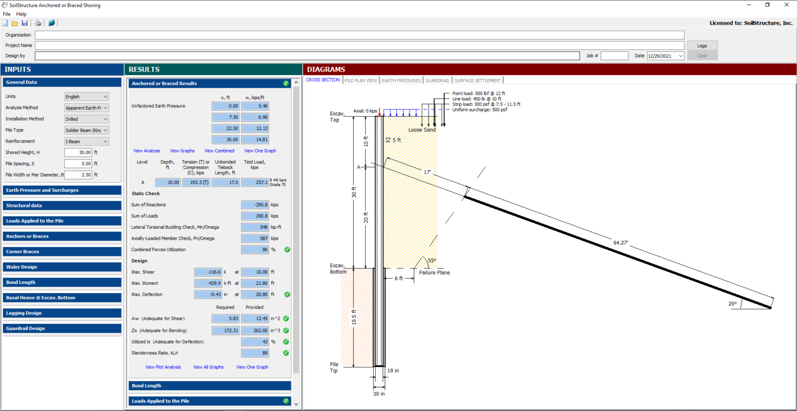Open the Help menu

21,14
